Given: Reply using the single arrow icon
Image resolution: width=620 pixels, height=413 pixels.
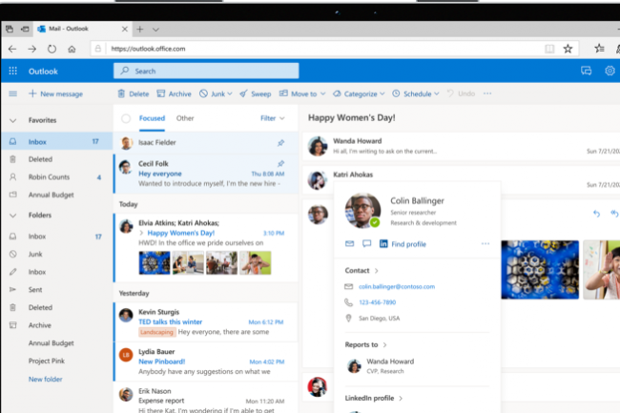Looking at the screenshot, I should 597,214.
